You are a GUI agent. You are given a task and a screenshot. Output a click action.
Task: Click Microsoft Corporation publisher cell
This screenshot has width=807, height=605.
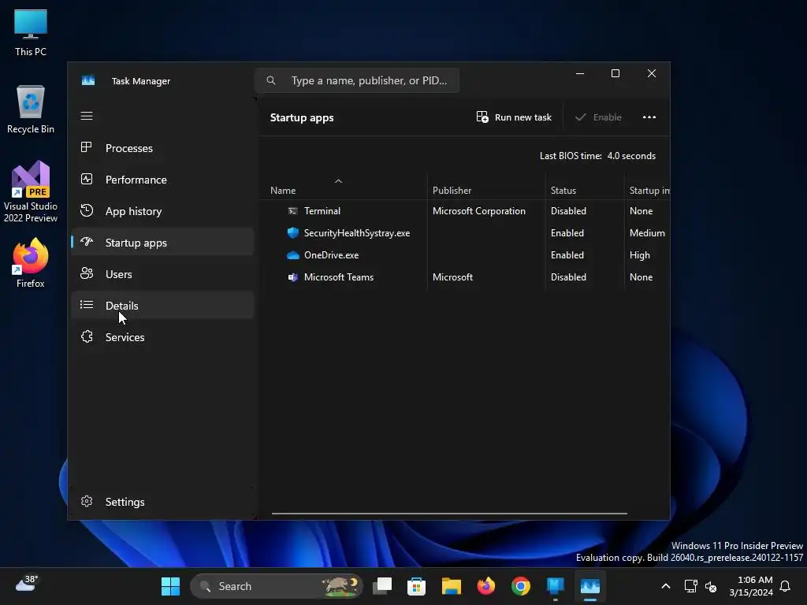click(478, 211)
